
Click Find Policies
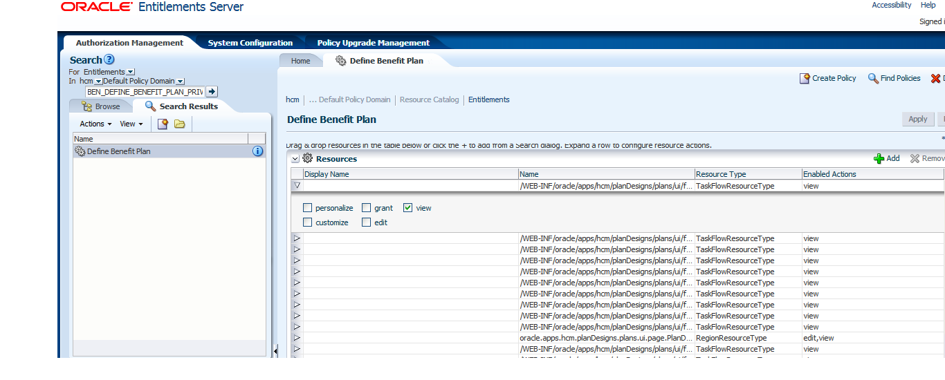[894, 79]
